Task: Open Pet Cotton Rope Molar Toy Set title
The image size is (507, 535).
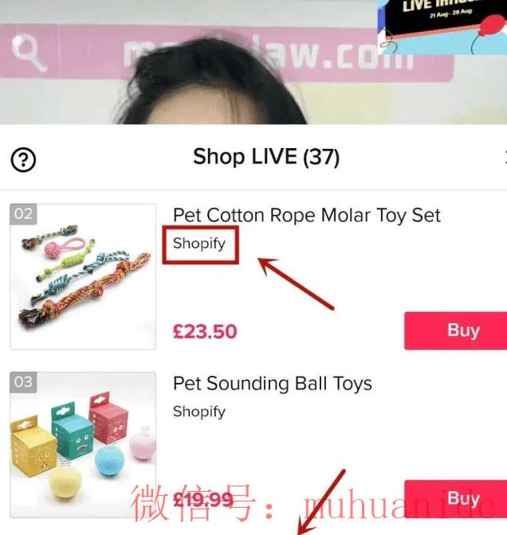Action: pos(306,216)
